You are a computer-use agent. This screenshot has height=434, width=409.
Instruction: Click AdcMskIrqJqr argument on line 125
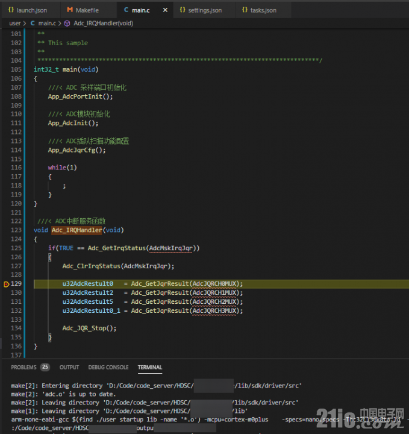[x=170, y=248]
